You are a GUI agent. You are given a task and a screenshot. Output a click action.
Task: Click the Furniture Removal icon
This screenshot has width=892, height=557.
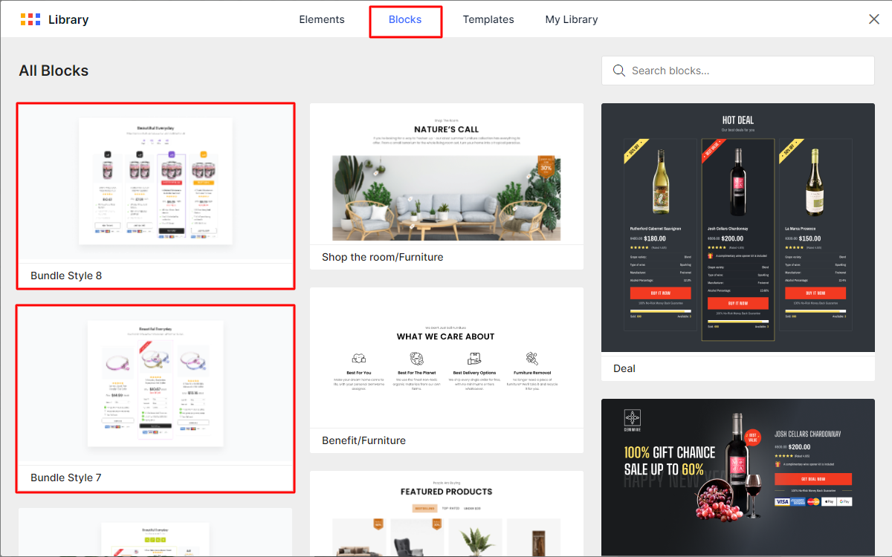coord(532,359)
